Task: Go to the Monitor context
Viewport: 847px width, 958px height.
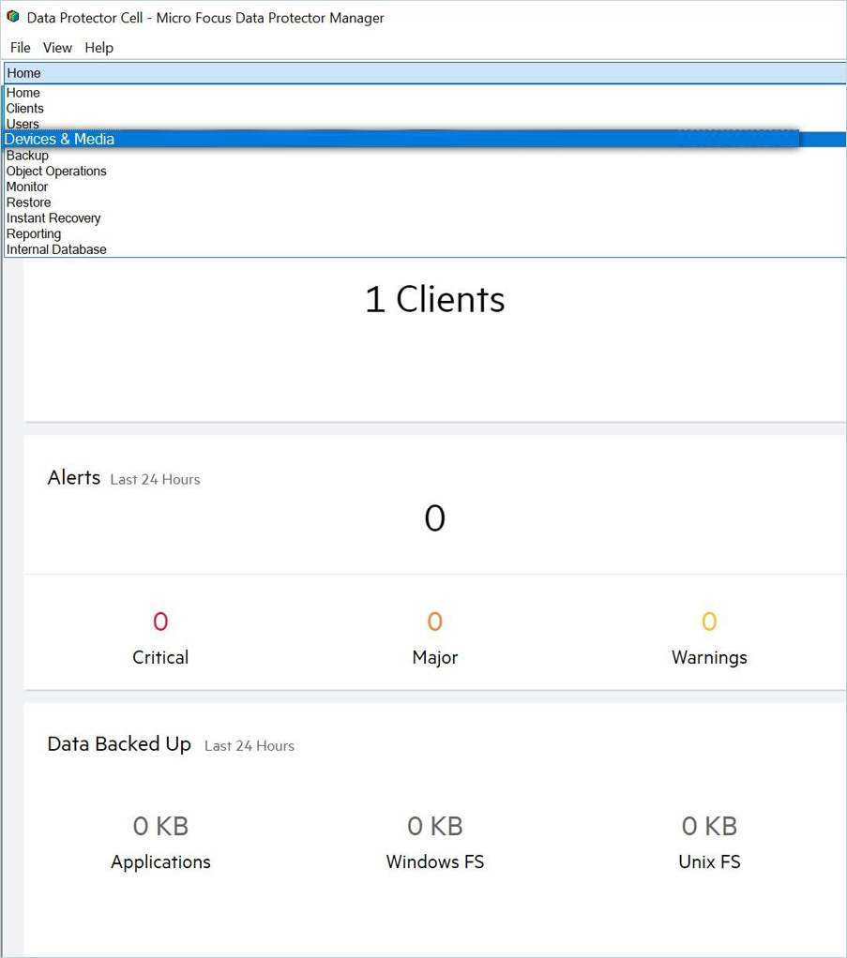Action: point(27,187)
